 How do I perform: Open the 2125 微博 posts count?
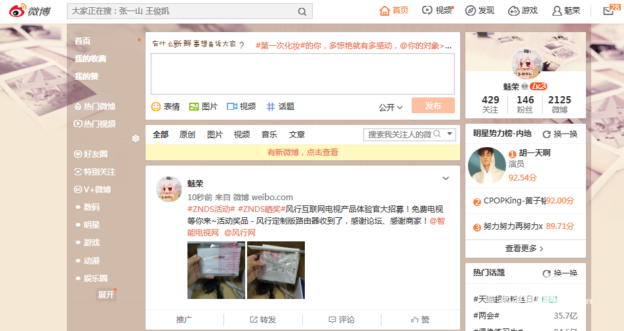tap(560, 105)
